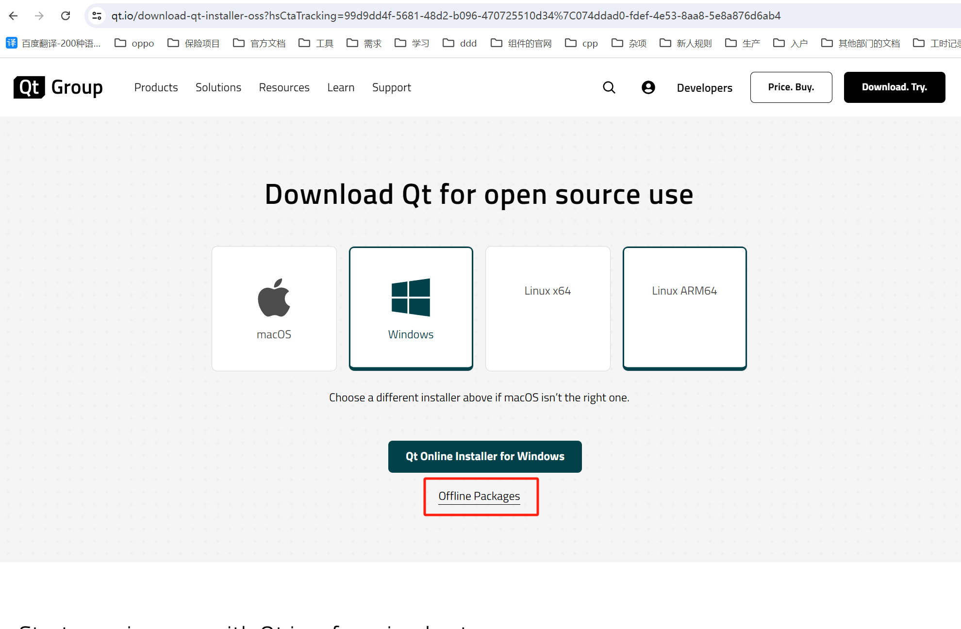Open the 其他部门的文档 bookmark folder
961x629 pixels.
coord(861,43)
